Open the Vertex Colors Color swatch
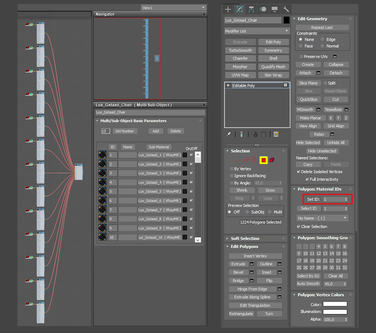 click(x=335, y=304)
